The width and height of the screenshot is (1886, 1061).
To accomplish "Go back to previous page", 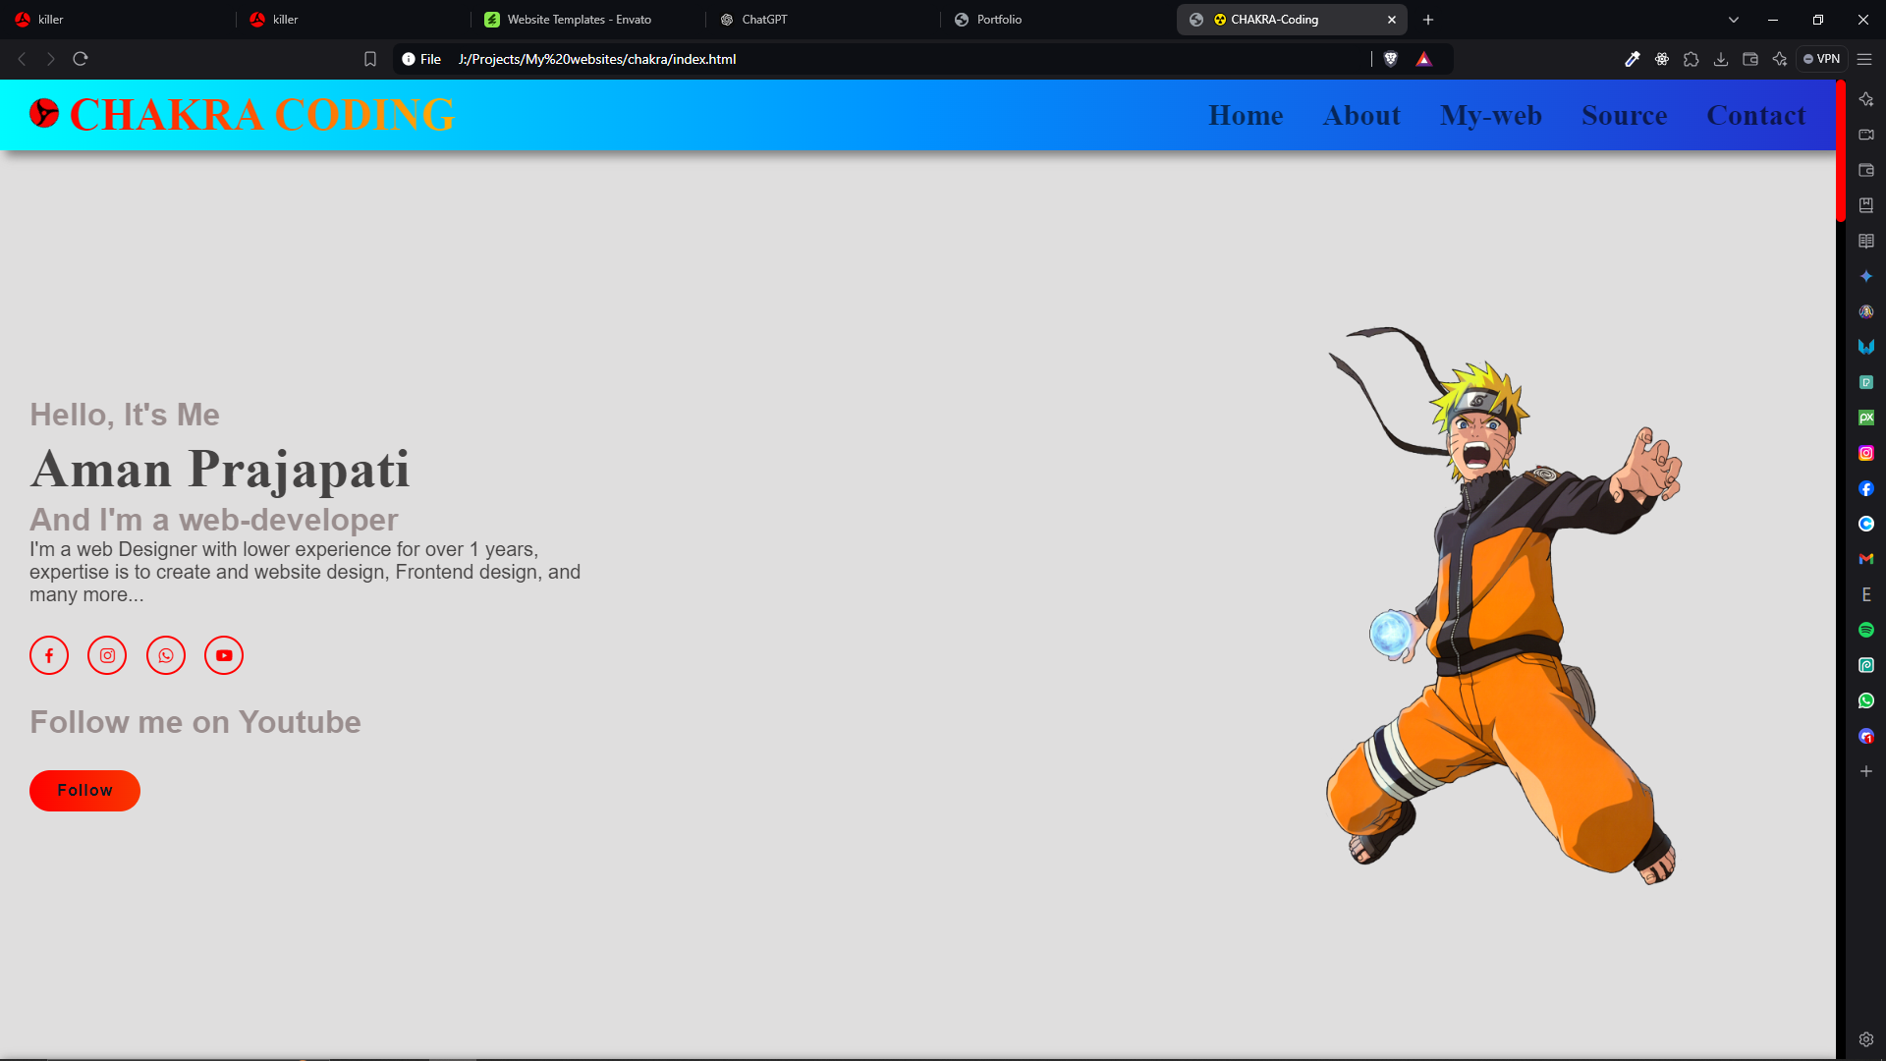I will tap(22, 59).
